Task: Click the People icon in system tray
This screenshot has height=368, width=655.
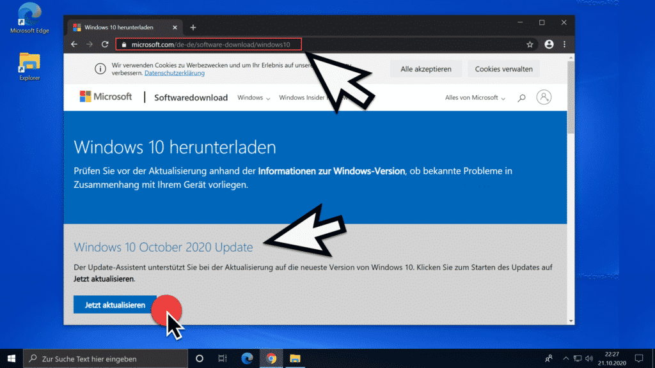Action: [549, 358]
